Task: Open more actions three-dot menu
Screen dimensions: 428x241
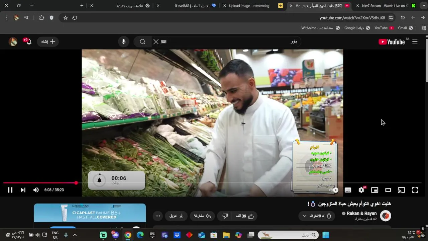Action: [158, 216]
